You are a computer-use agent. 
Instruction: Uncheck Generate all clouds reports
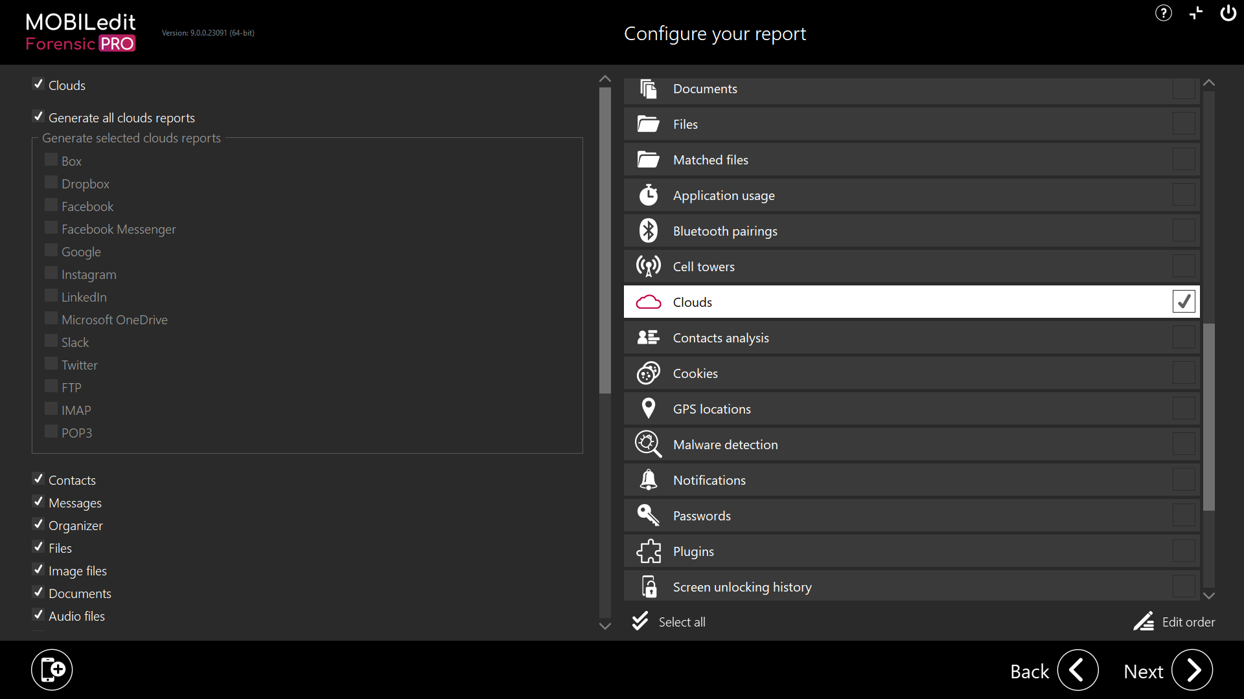pyautogui.click(x=39, y=117)
